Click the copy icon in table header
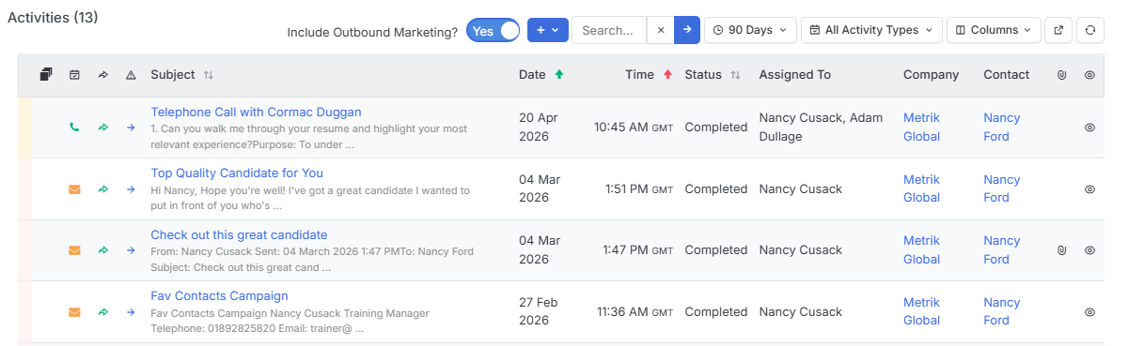The height and width of the screenshot is (346, 1128). coord(46,75)
